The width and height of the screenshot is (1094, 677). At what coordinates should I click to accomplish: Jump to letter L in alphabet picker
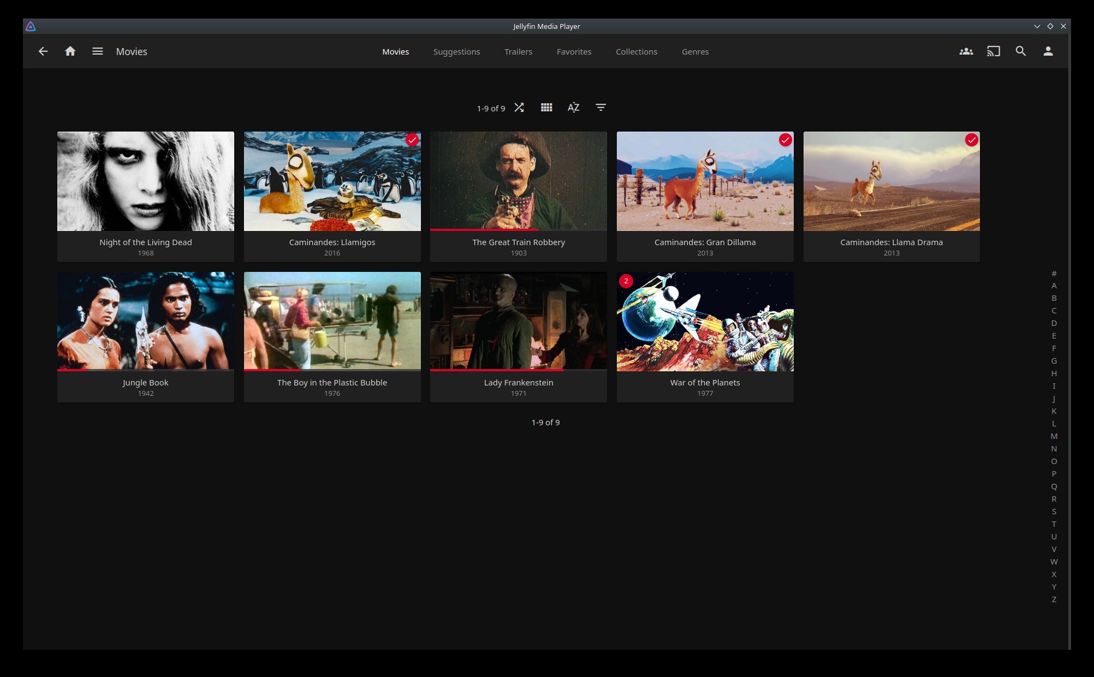coord(1054,424)
